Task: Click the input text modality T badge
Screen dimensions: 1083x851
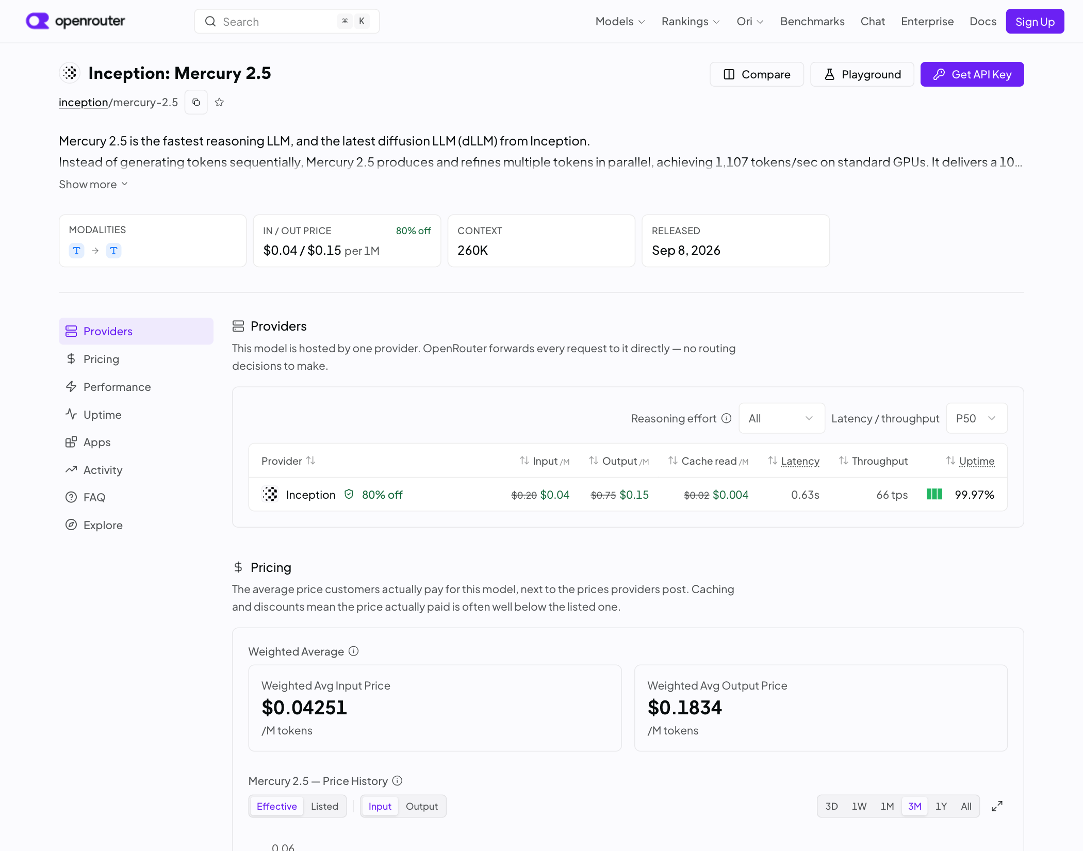Action: [76, 251]
